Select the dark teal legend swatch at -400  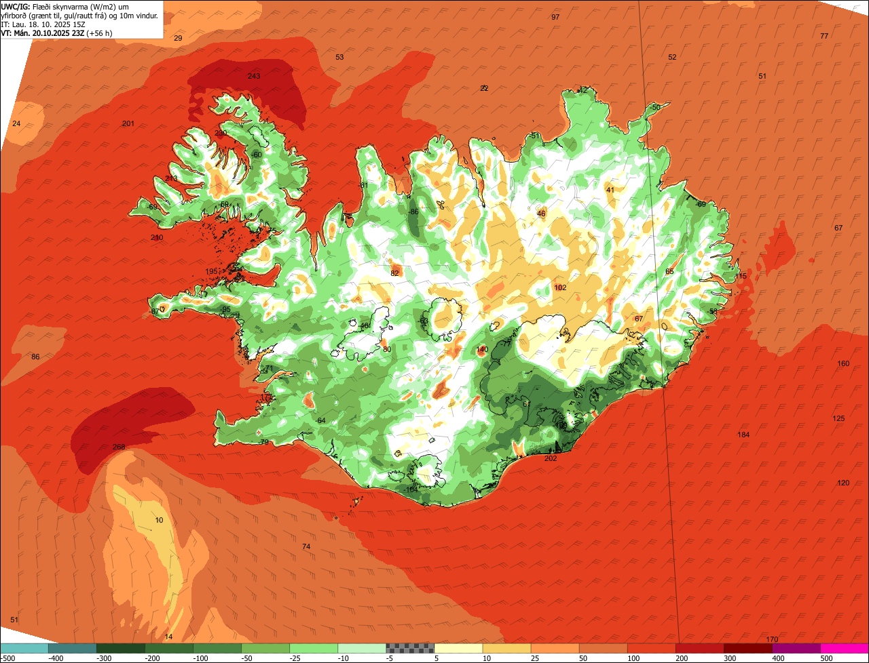point(72,648)
